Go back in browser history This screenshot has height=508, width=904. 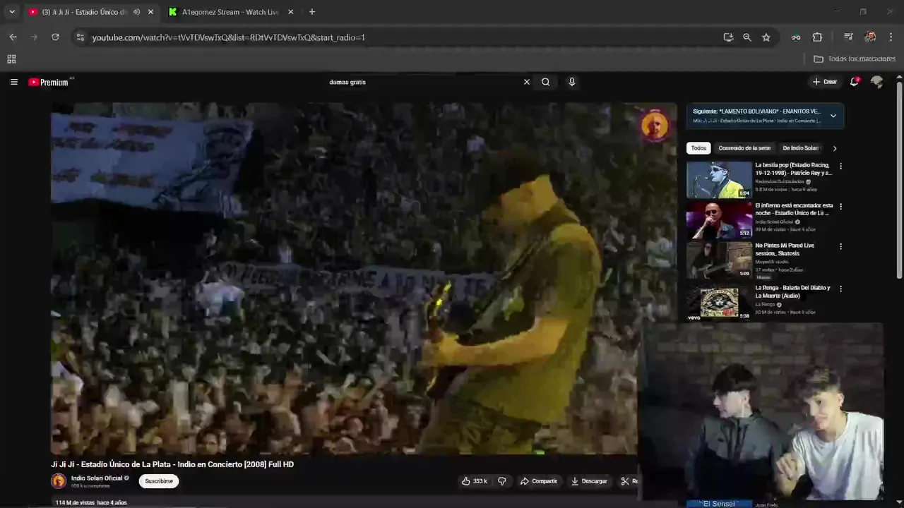13,37
